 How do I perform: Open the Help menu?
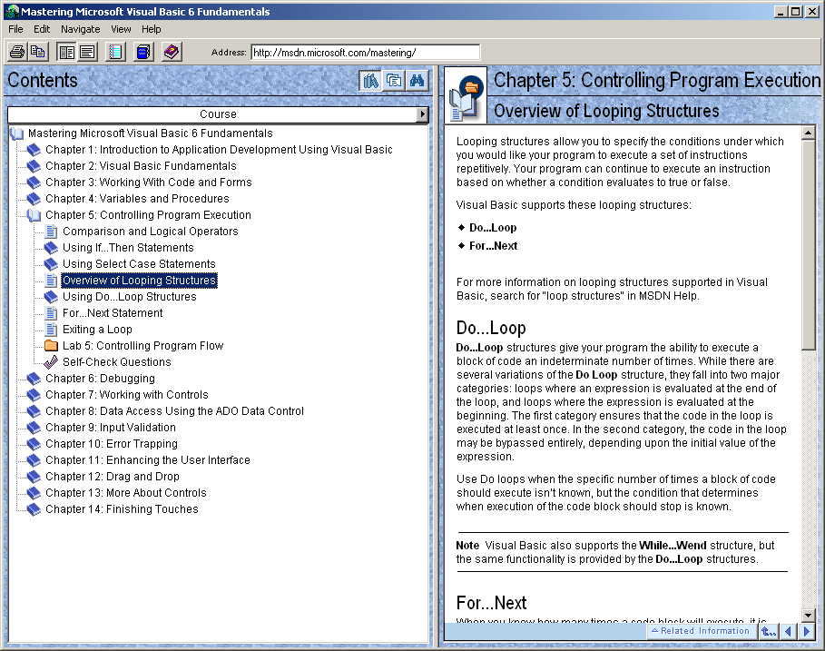coord(151,29)
